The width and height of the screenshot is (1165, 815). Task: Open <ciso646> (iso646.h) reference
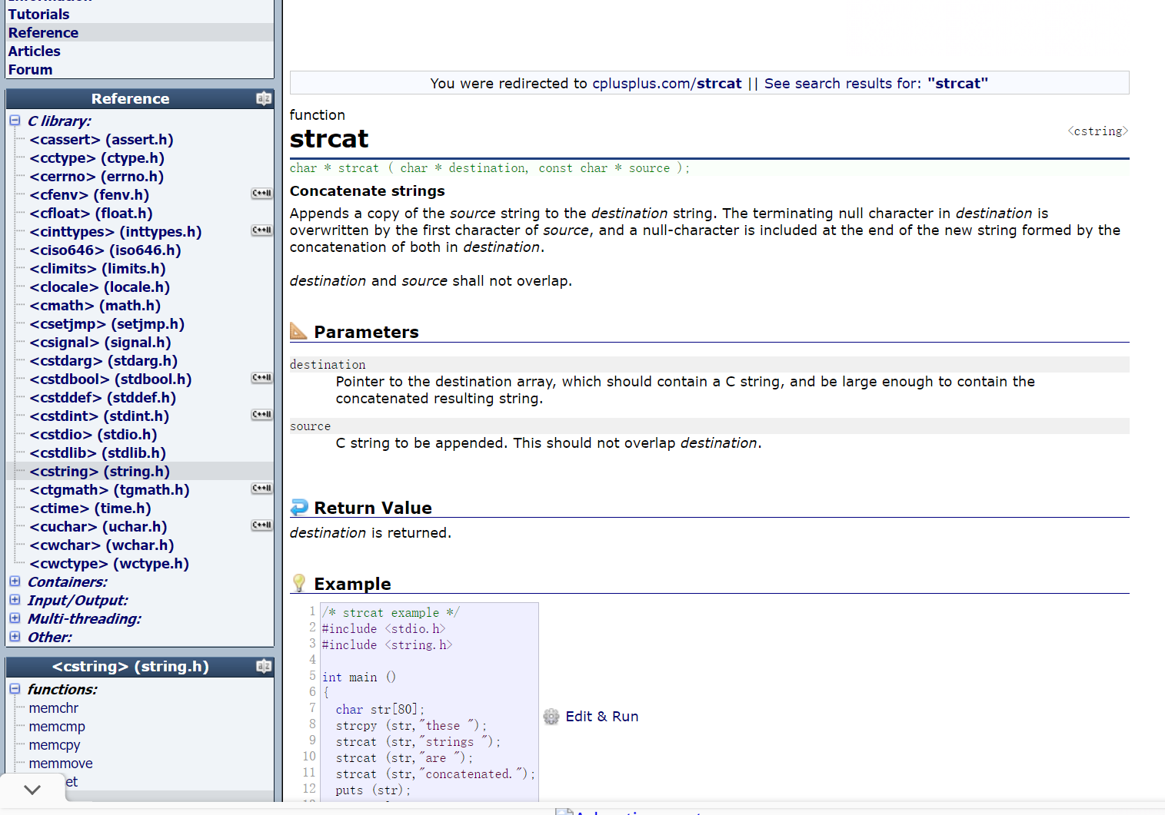click(105, 250)
